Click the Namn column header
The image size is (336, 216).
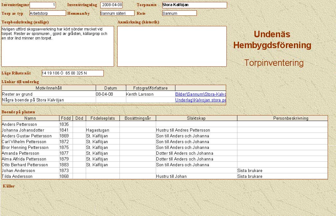point(31,118)
